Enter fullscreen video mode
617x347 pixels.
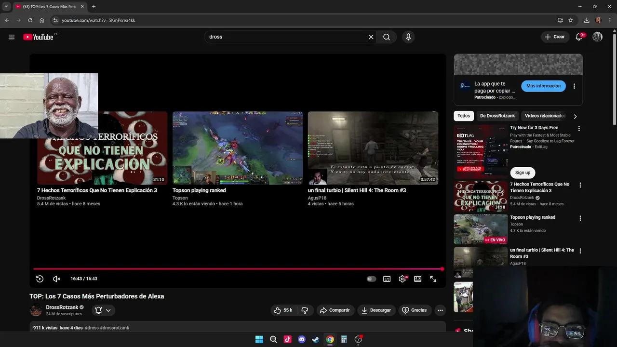coord(433,279)
